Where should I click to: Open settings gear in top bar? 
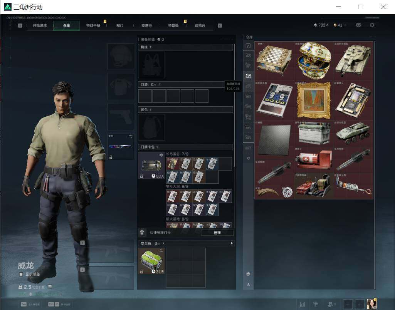(x=372, y=25)
